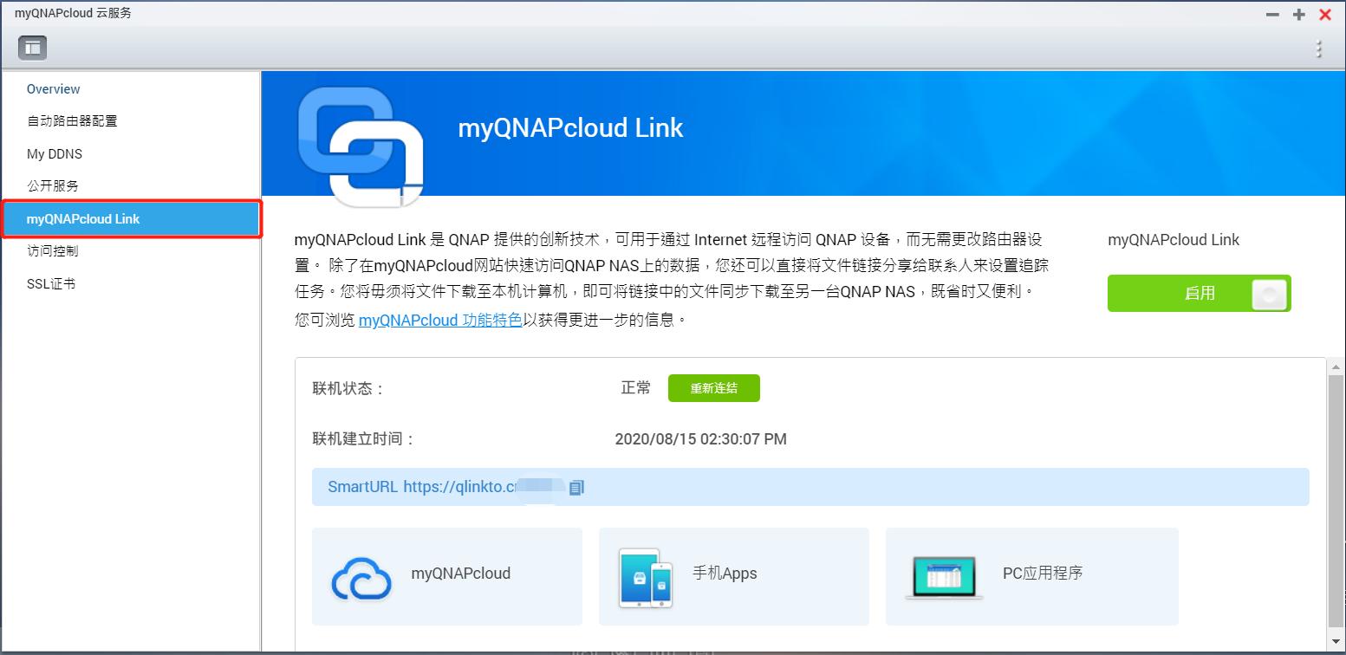Screen dimensions: 1346x655
Task: Open the three-dot more options menu
Action: pyautogui.click(x=1319, y=49)
